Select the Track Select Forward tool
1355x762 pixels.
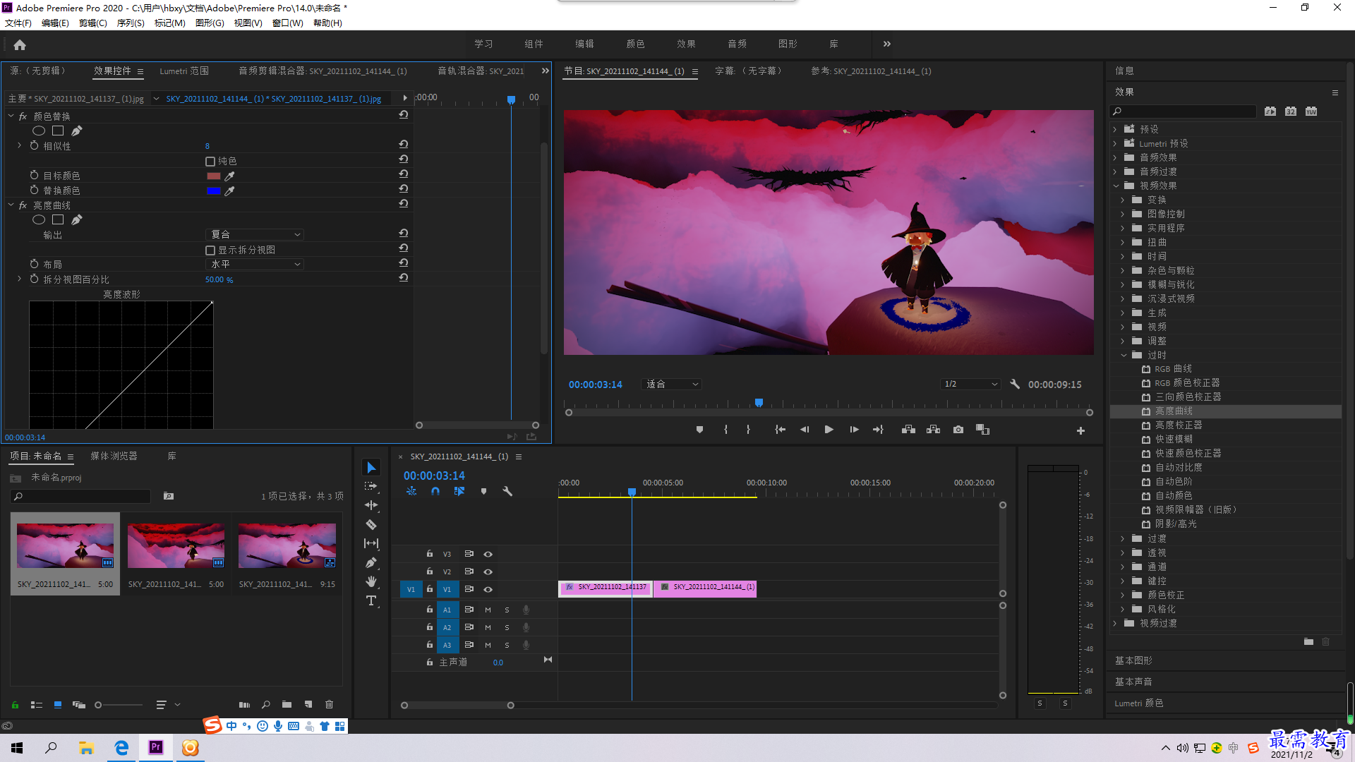[371, 486]
